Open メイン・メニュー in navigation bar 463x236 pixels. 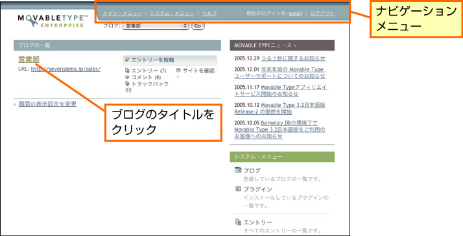pos(123,14)
